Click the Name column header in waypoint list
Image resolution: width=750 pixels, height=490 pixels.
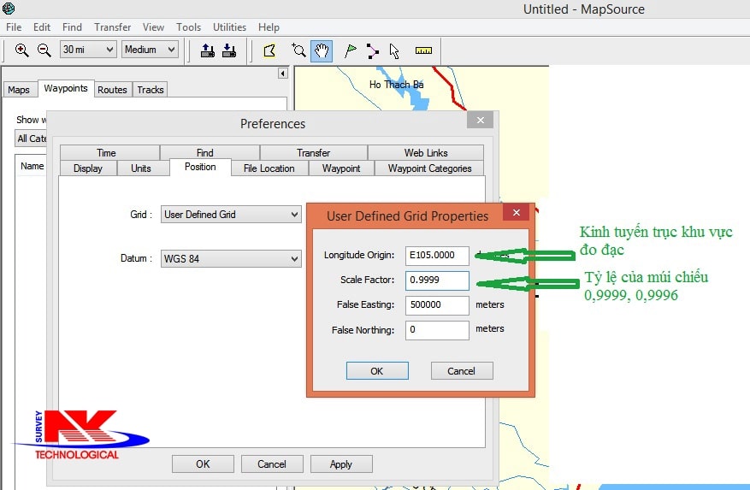coord(32,166)
